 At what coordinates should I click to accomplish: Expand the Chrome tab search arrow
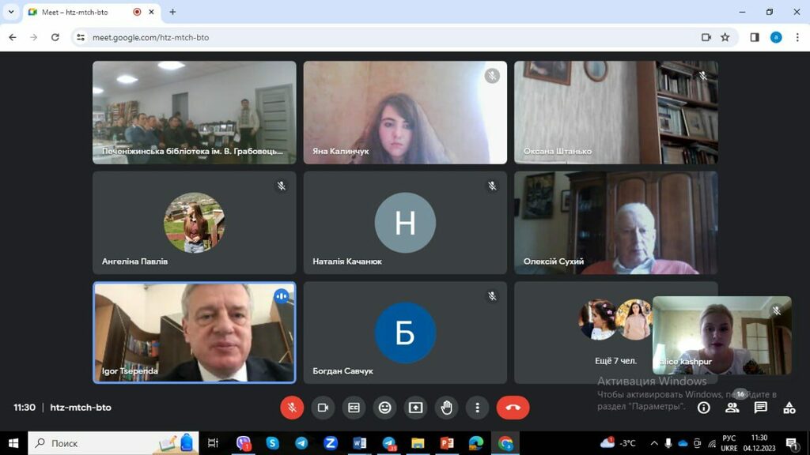pos(11,12)
